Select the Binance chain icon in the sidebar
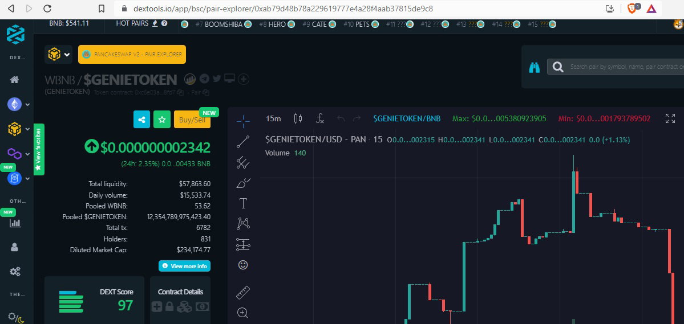The width and height of the screenshot is (684, 324). pyautogui.click(x=14, y=129)
